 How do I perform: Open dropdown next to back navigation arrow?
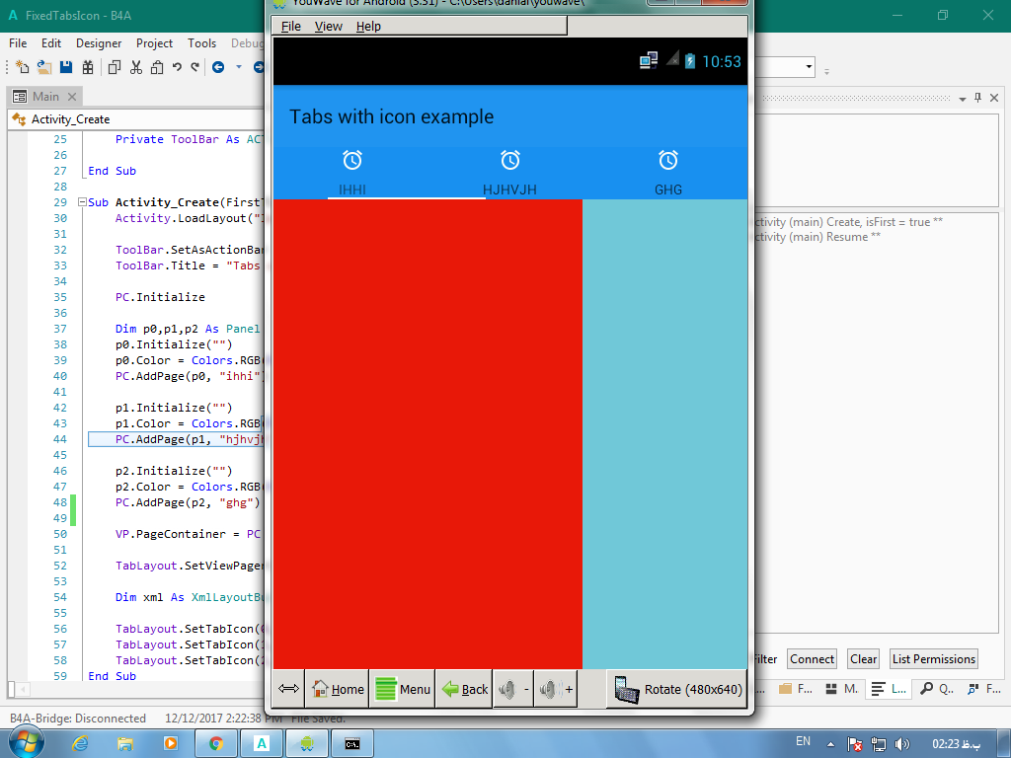238,67
